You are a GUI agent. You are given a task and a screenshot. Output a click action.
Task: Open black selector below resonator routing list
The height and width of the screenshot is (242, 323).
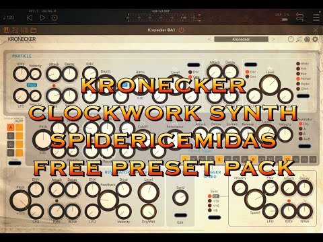[x=305, y=147]
